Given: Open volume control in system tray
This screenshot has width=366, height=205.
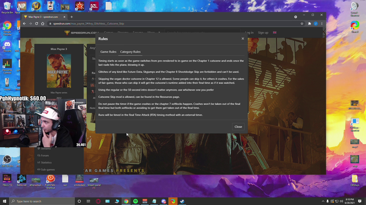Looking at the screenshot, I should (341, 201).
